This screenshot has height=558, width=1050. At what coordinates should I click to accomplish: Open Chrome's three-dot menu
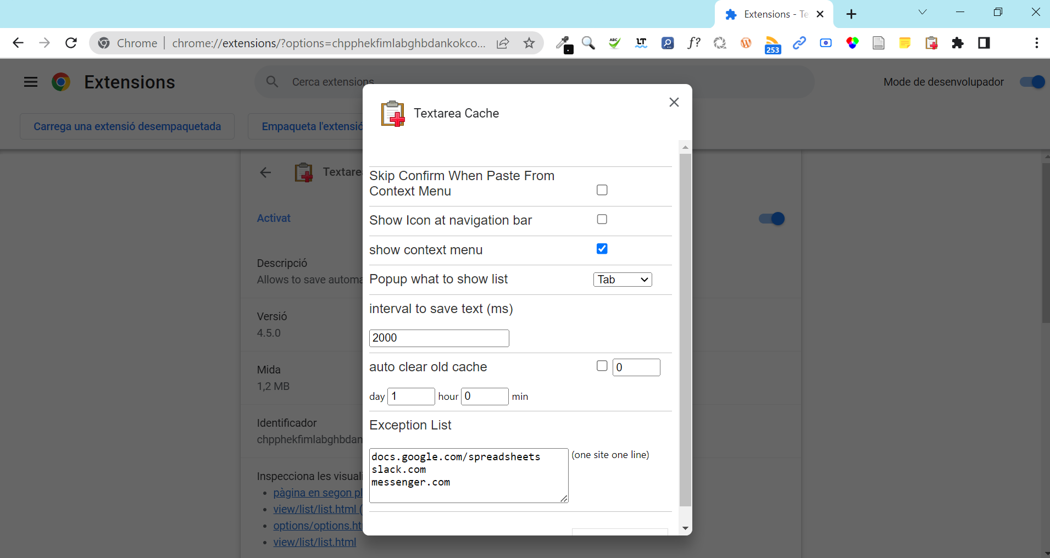click(x=1036, y=43)
